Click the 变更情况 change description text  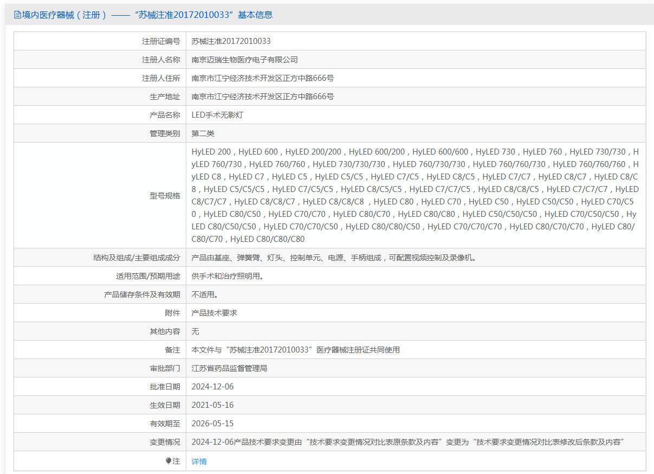408,442
